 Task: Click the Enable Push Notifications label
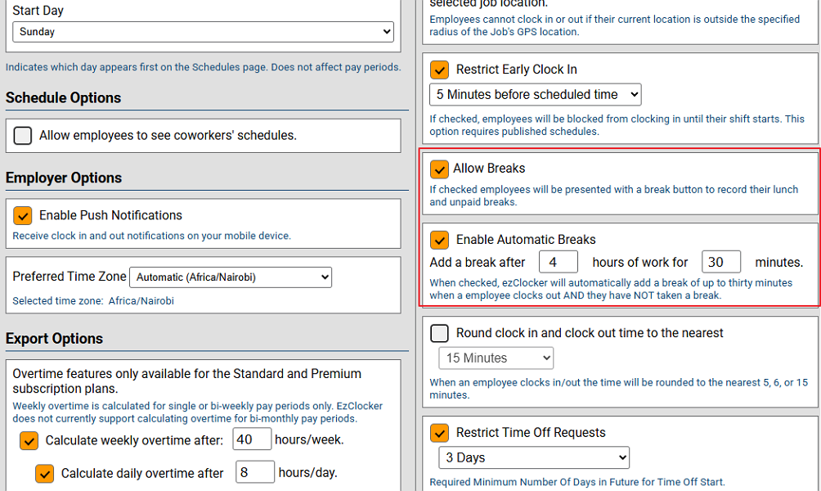(110, 215)
